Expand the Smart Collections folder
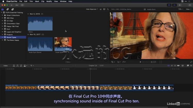Screen dimensions: 193x108 point(2,15)
